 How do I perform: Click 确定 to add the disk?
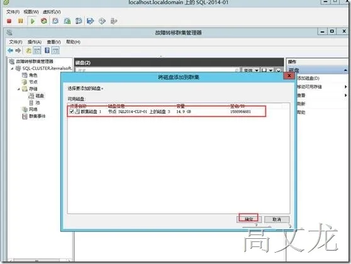[x=248, y=219]
